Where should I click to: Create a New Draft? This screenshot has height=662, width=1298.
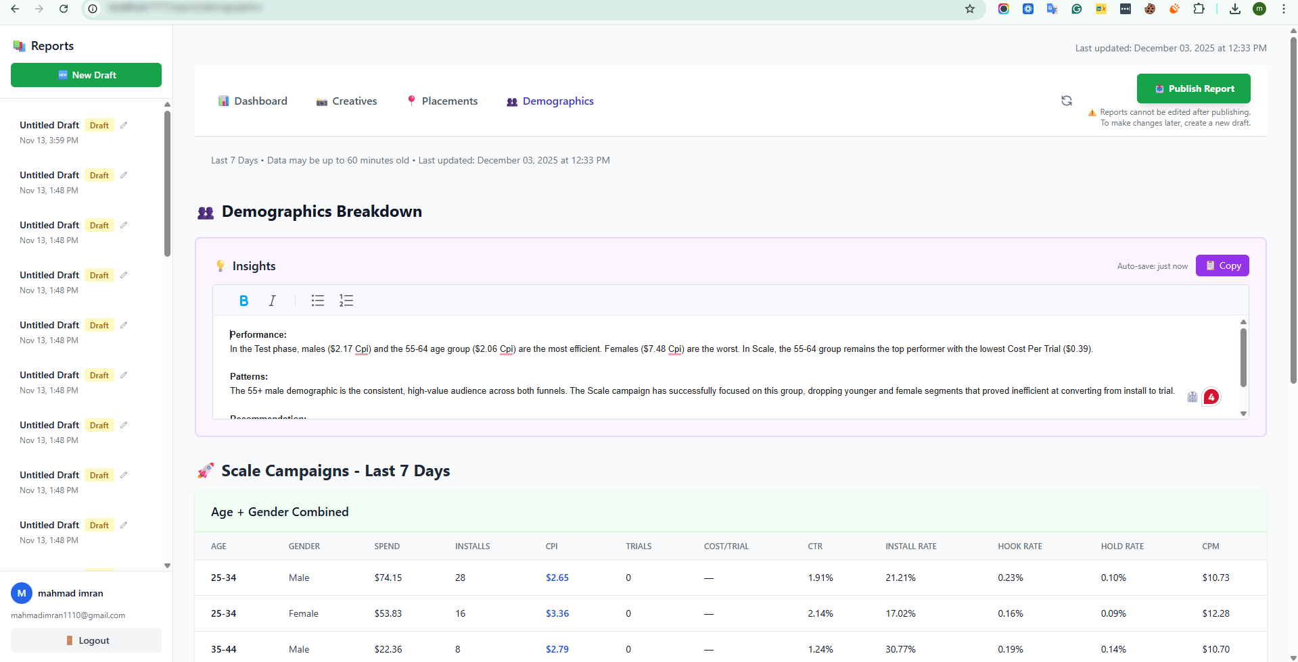click(86, 75)
